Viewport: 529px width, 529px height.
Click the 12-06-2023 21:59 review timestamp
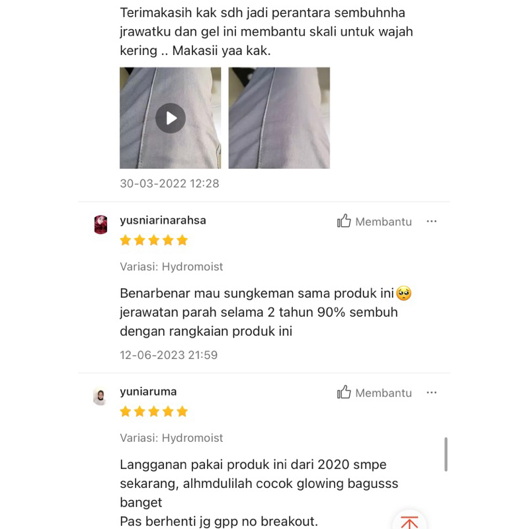click(169, 355)
